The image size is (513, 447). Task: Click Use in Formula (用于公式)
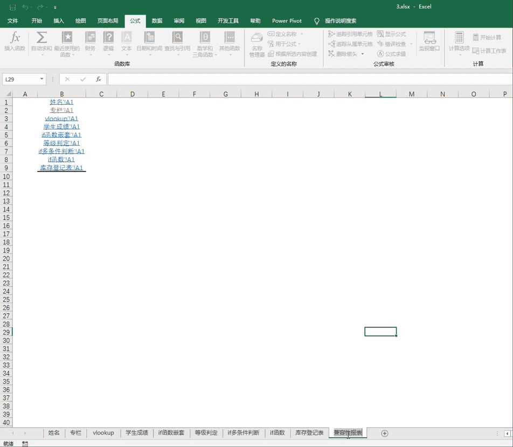(x=283, y=44)
